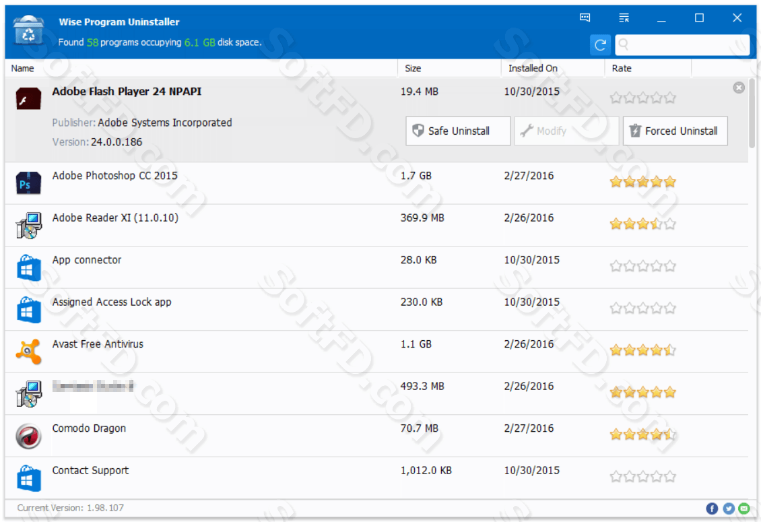Click the star rating for Comodo Dragon
The height and width of the screenshot is (522, 761).
click(x=642, y=434)
